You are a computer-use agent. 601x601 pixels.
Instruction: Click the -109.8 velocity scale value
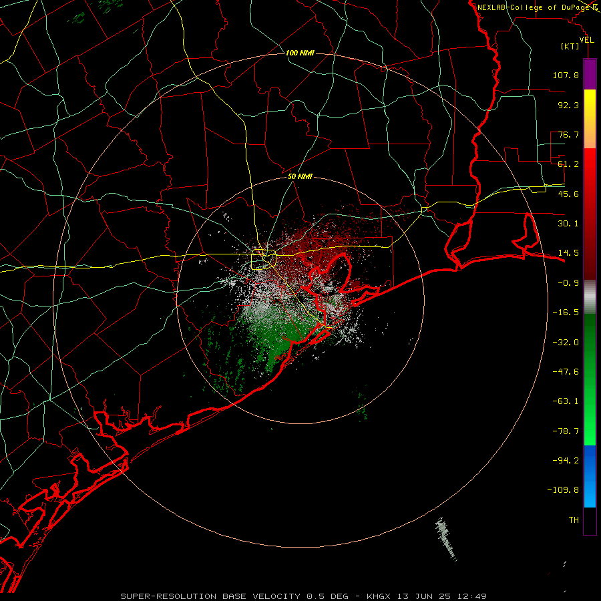point(563,490)
